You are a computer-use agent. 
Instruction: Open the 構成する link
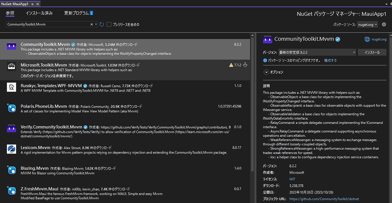pos(330,61)
